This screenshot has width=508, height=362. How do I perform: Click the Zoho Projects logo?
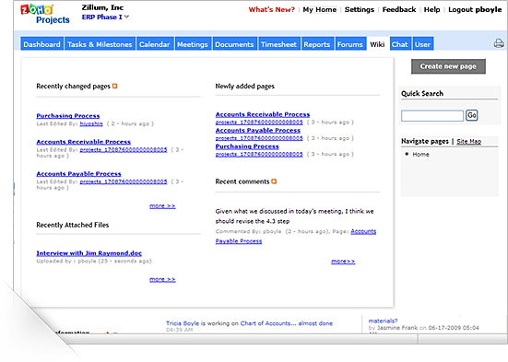point(44,14)
